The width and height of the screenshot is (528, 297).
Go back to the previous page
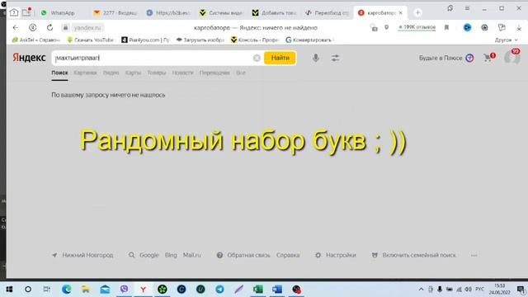coord(16,27)
